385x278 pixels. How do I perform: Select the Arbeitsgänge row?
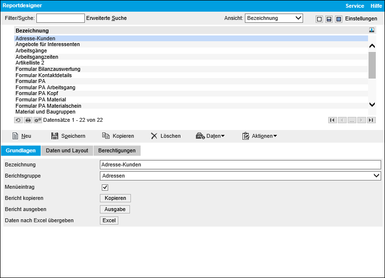[x=191, y=50]
